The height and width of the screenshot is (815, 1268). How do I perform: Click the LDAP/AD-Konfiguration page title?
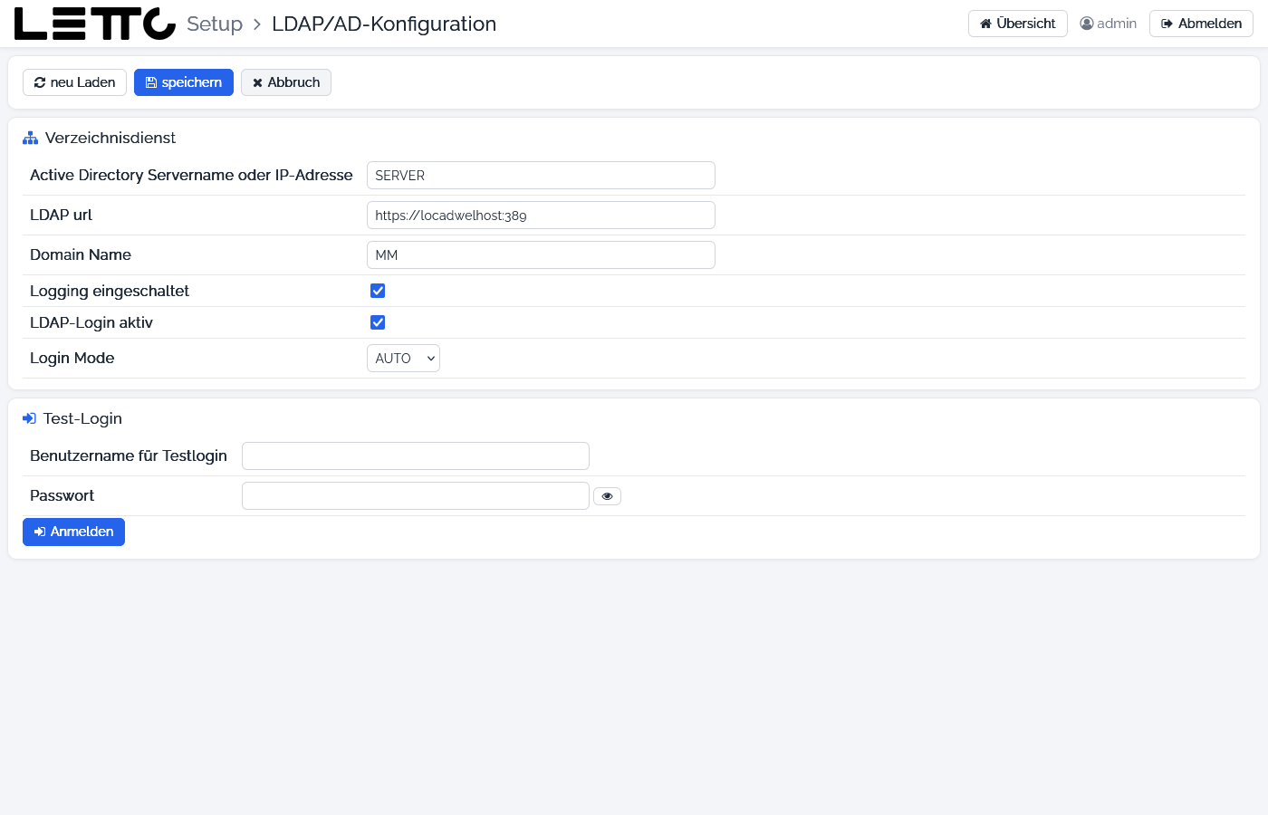[384, 24]
